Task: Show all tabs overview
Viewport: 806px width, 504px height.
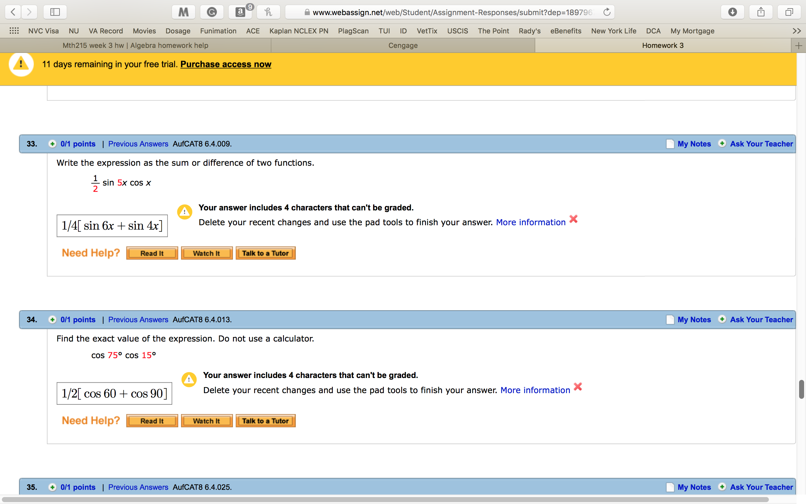Action: pyautogui.click(x=789, y=12)
